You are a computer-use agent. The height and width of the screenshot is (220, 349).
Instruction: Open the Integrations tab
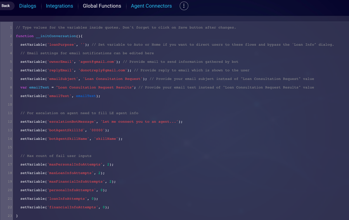point(59,6)
